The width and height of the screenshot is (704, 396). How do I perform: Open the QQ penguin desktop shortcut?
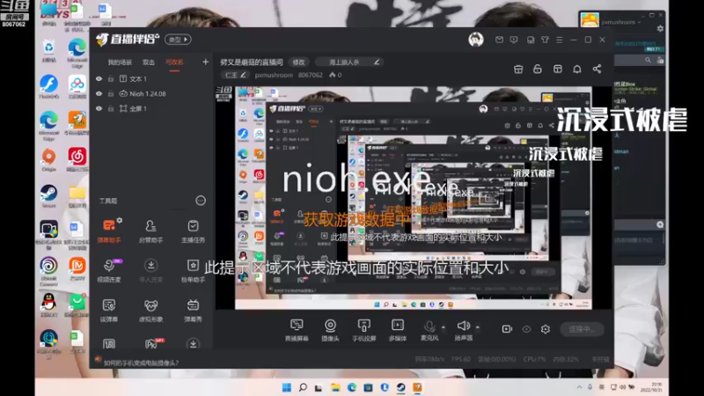[48, 304]
